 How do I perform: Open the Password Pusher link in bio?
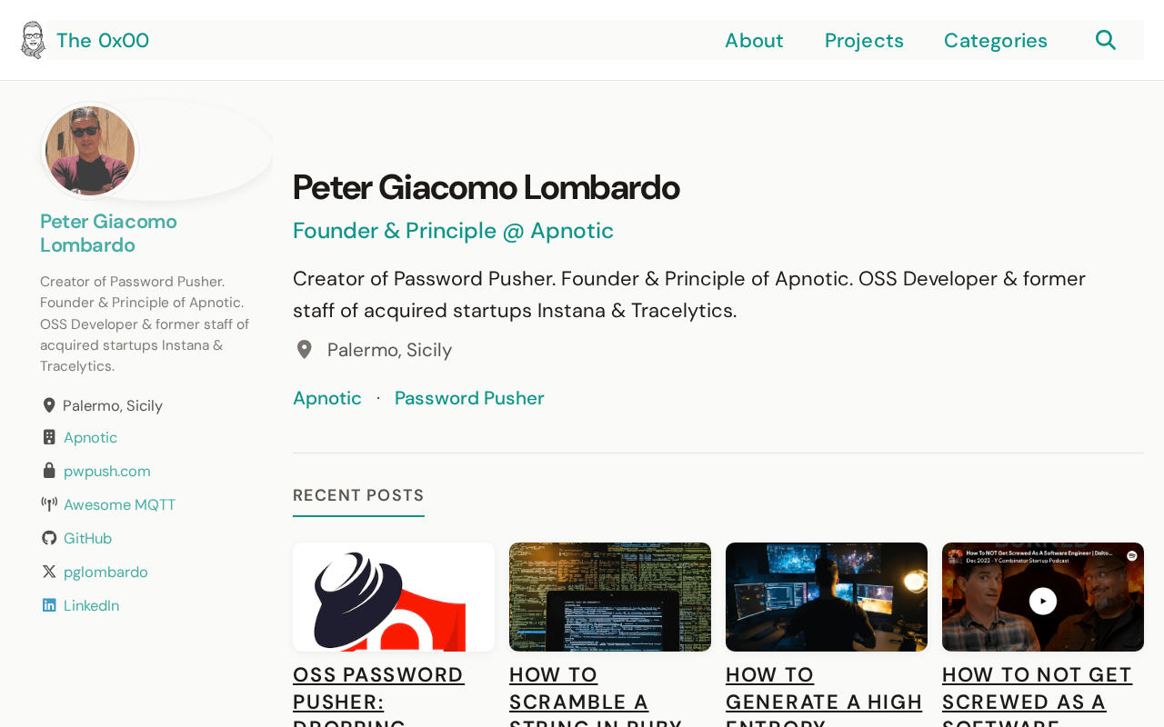[x=469, y=398]
